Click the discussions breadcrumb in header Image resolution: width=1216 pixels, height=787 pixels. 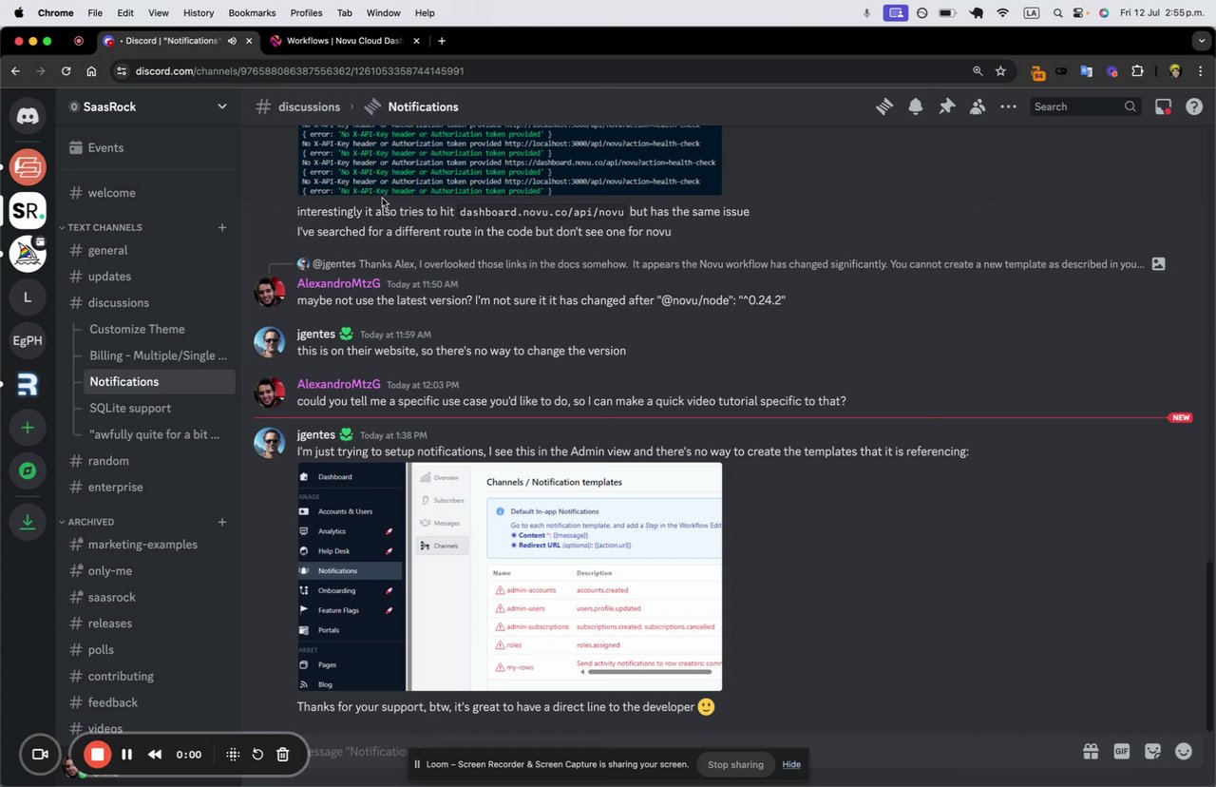(x=310, y=106)
